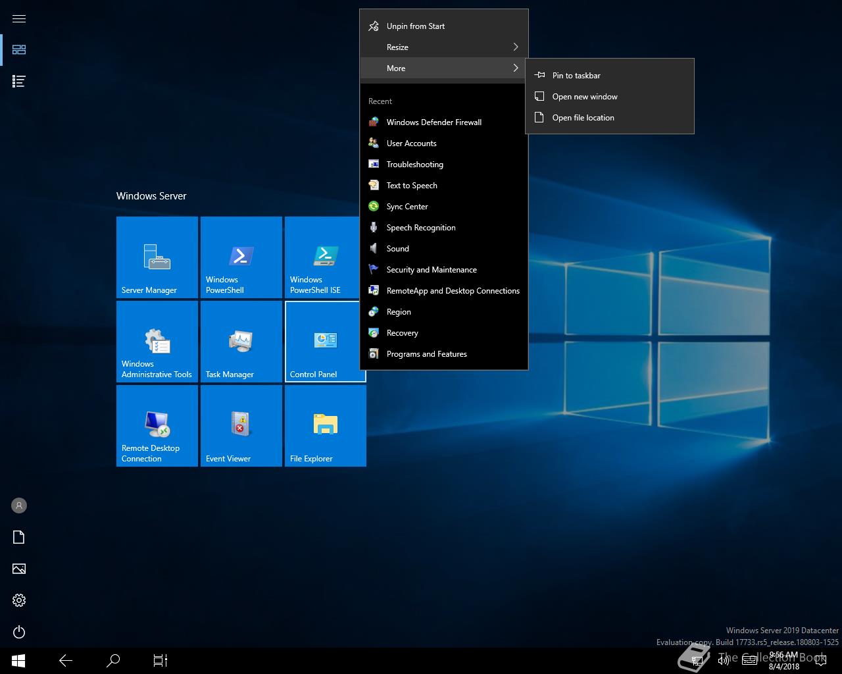Click the Windows Start button

(18, 660)
